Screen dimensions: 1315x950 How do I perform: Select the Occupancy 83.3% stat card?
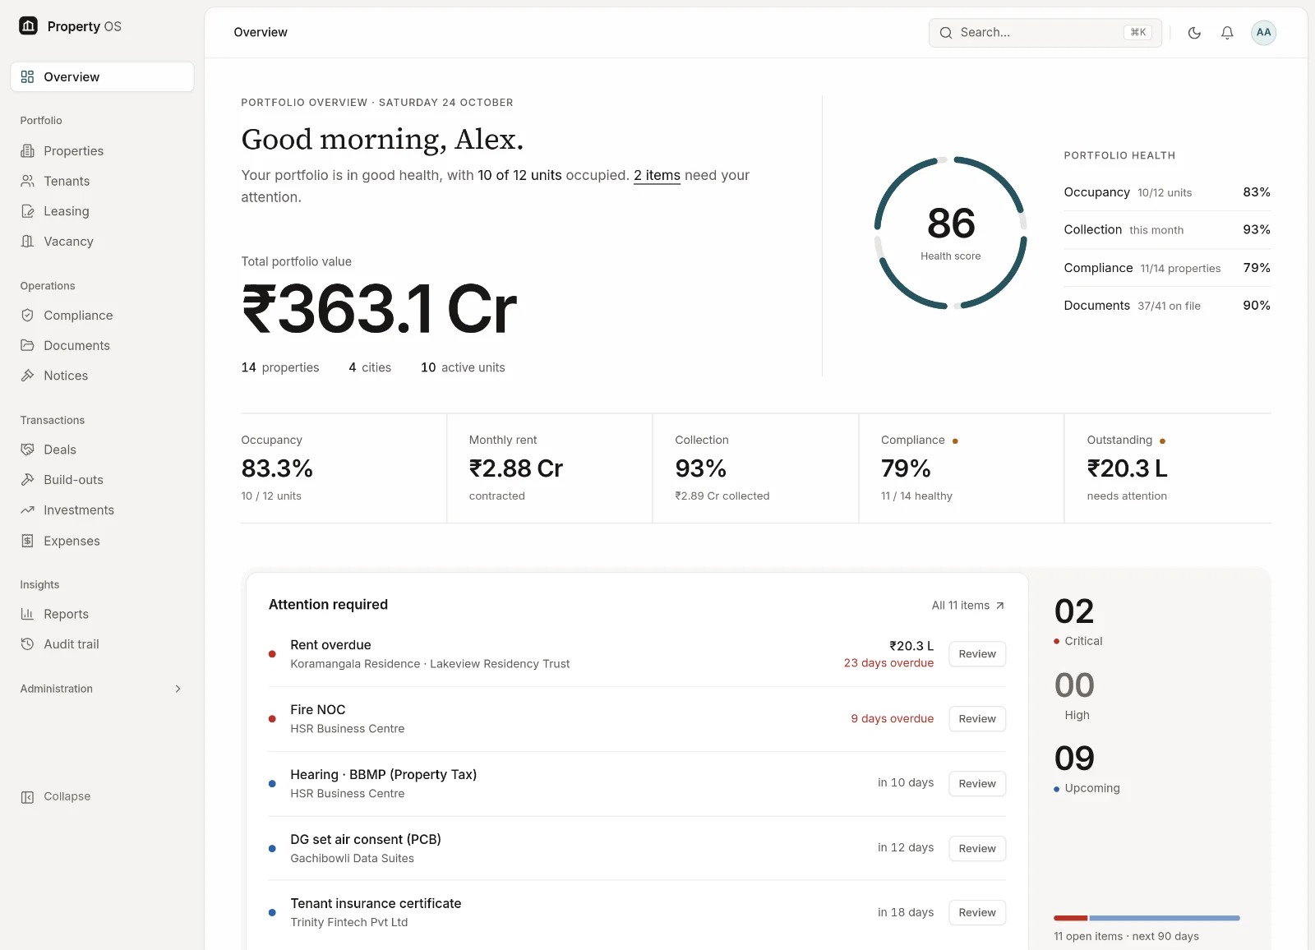pos(344,468)
